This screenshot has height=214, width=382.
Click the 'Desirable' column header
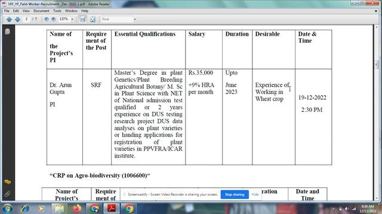tap(267, 34)
